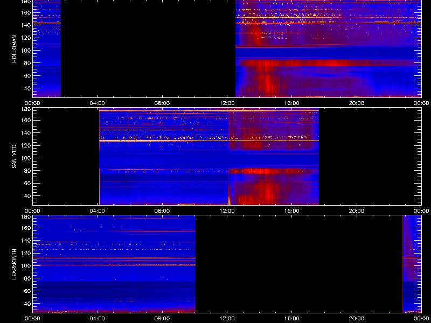Viewport: 431px width, 323px height.
Task: Click 12:00 on Holloman time axis
Action: pos(227,103)
